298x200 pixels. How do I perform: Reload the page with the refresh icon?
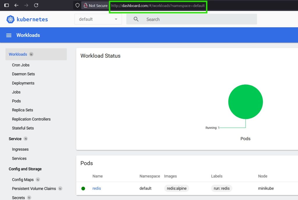pyautogui.click(x=36, y=5)
